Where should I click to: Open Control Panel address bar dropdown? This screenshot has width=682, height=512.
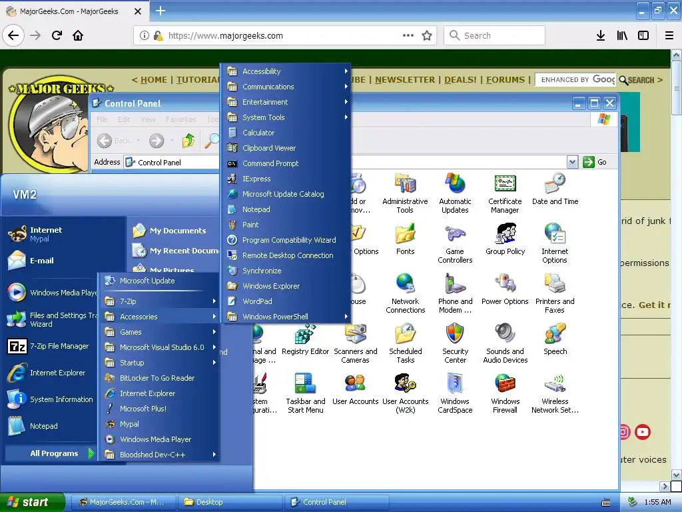point(572,163)
